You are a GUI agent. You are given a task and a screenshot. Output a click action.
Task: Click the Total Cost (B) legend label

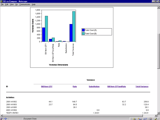click(91, 34)
